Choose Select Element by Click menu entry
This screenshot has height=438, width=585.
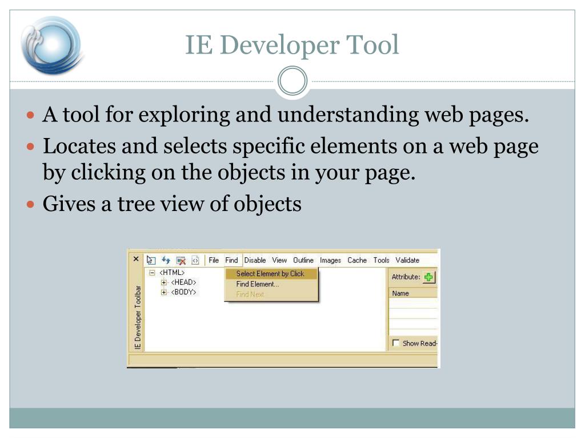[271, 273]
